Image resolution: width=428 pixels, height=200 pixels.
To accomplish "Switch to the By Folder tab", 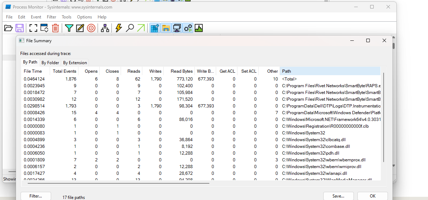I will (x=50, y=63).
